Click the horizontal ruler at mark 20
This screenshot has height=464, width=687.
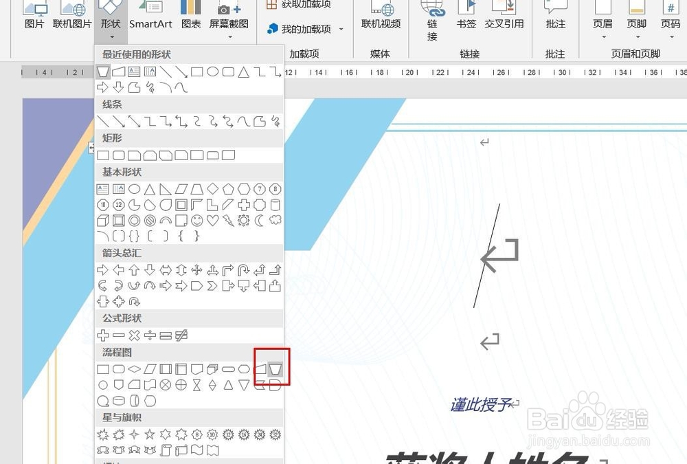click(409, 72)
